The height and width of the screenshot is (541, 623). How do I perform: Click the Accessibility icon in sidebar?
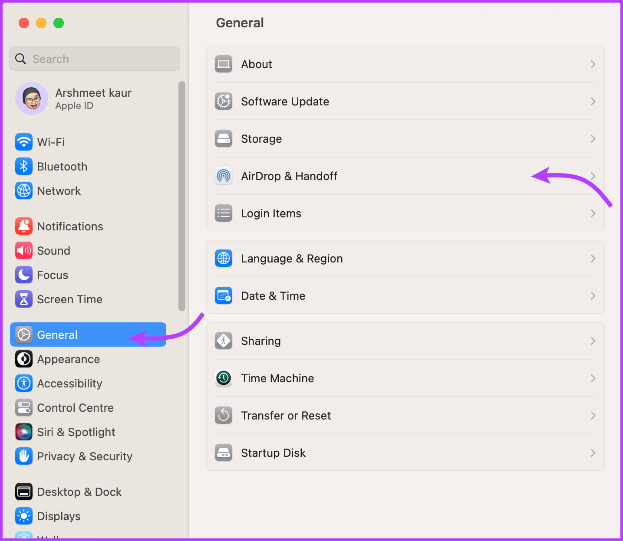click(x=24, y=383)
